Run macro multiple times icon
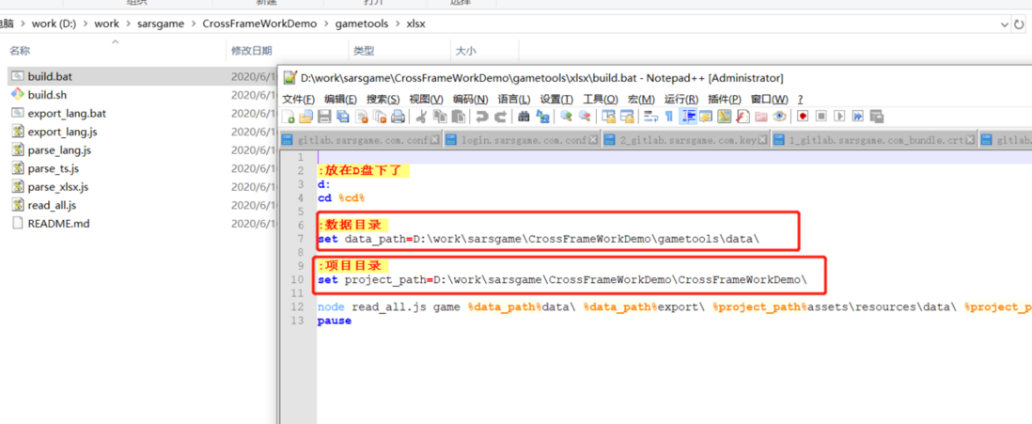 click(858, 117)
